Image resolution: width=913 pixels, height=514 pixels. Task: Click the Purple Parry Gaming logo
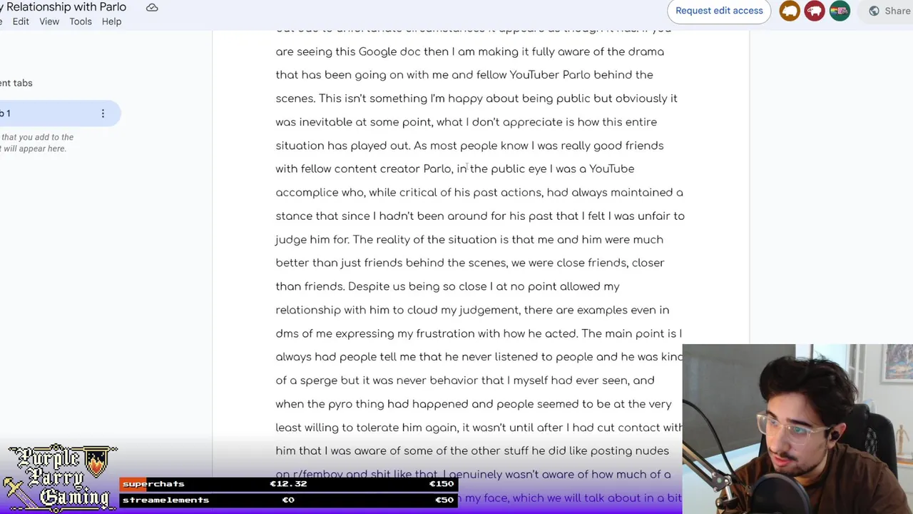click(x=59, y=477)
